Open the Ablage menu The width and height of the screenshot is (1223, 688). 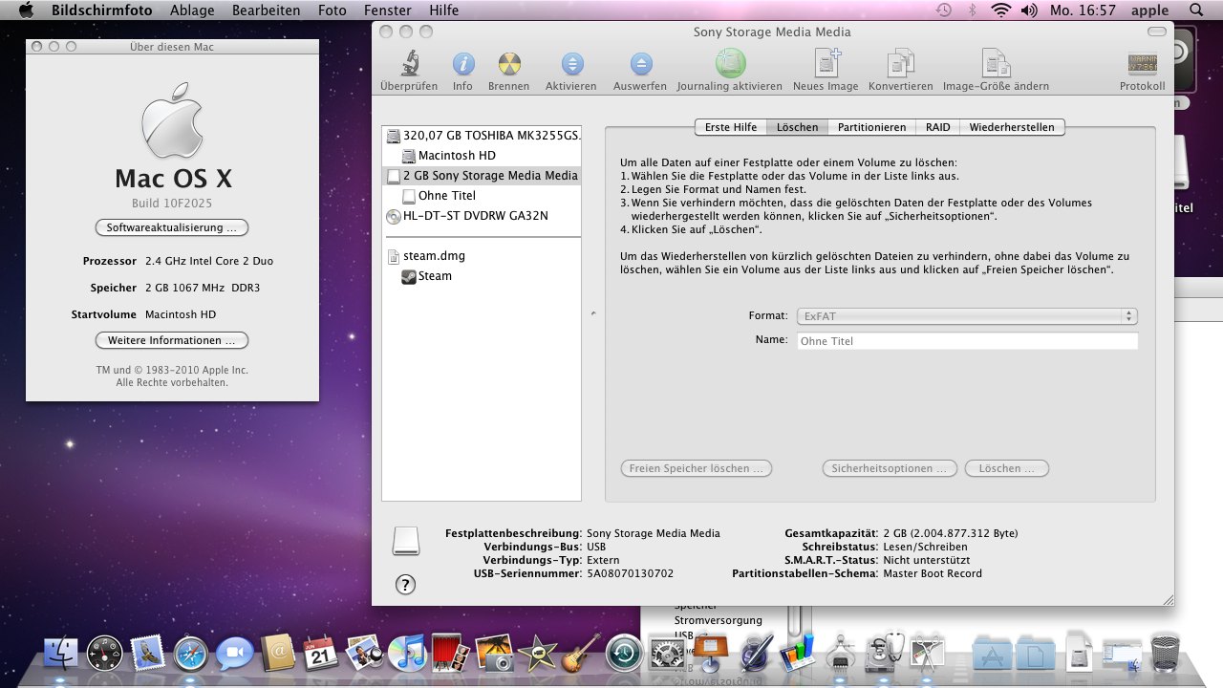(x=192, y=10)
